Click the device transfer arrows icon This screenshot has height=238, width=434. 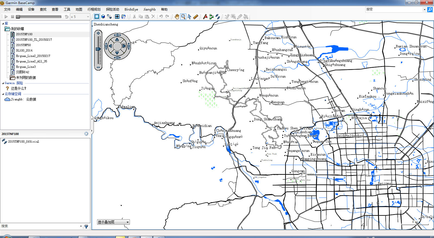tap(123, 17)
